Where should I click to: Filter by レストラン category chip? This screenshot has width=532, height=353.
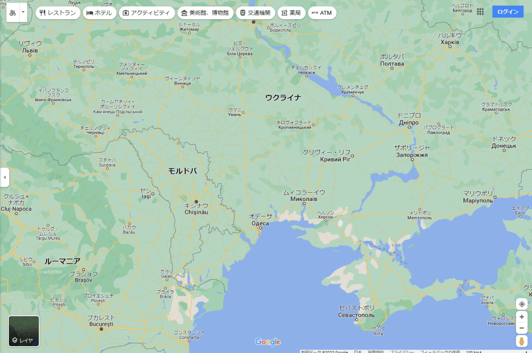point(58,13)
